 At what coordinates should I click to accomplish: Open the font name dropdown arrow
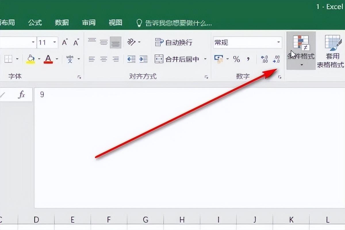coord(33,43)
